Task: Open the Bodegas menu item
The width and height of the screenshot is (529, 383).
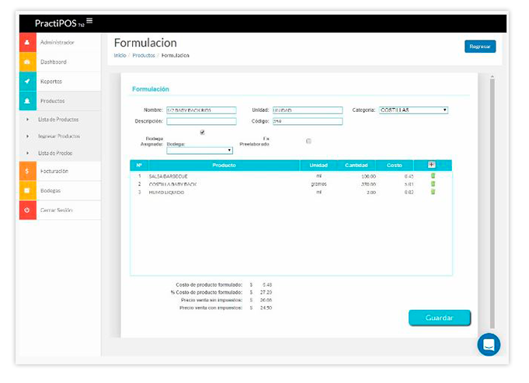Action: pyautogui.click(x=50, y=190)
